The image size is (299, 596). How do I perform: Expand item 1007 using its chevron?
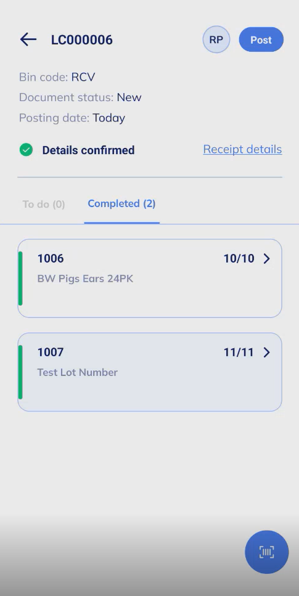click(267, 353)
